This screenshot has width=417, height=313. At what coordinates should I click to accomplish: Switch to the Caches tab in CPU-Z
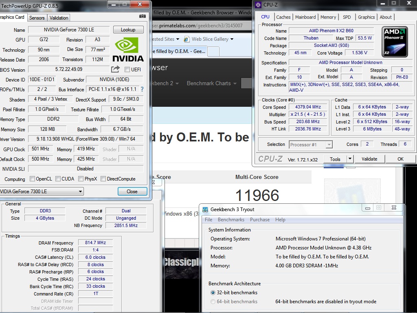[283, 17]
